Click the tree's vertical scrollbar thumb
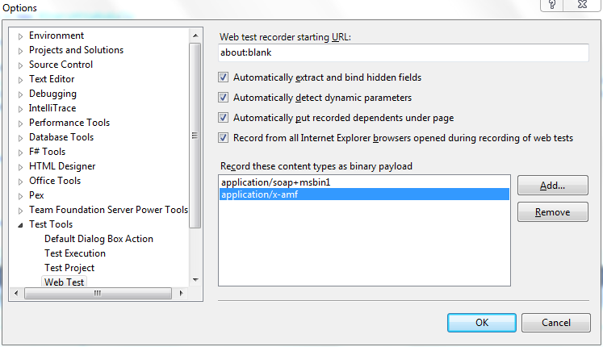The height and width of the screenshot is (347, 603). (x=195, y=136)
